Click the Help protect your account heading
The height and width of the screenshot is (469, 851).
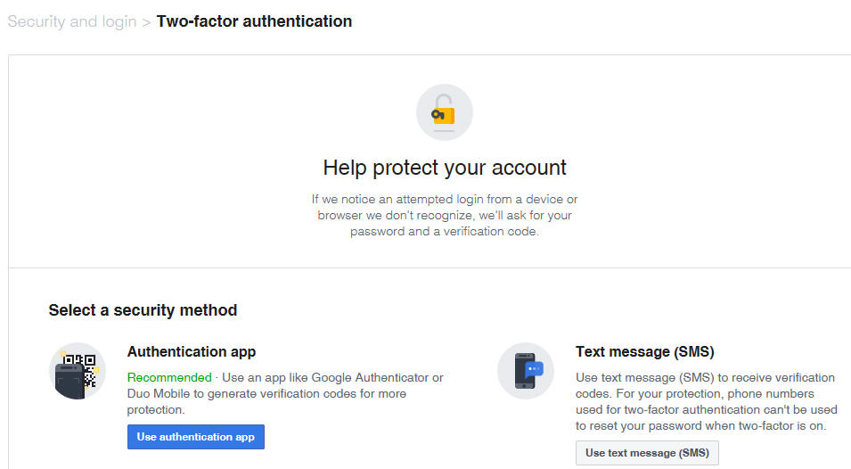[x=445, y=168]
